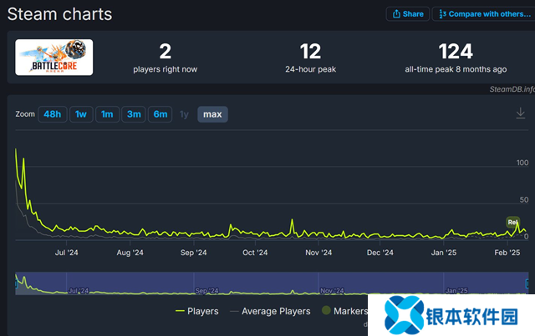Set zoom to 6m
Viewport: 535px width, 336px height.
coord(160,114)
